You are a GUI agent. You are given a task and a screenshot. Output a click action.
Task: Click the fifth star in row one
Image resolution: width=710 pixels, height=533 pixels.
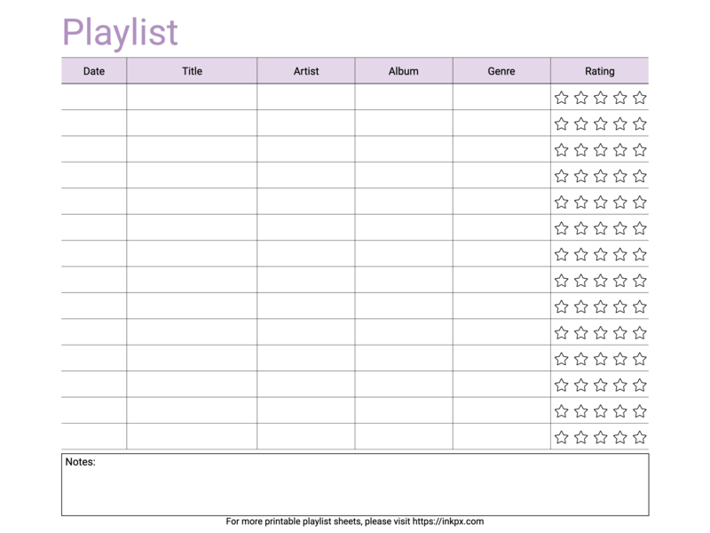[x=640, y=98]
